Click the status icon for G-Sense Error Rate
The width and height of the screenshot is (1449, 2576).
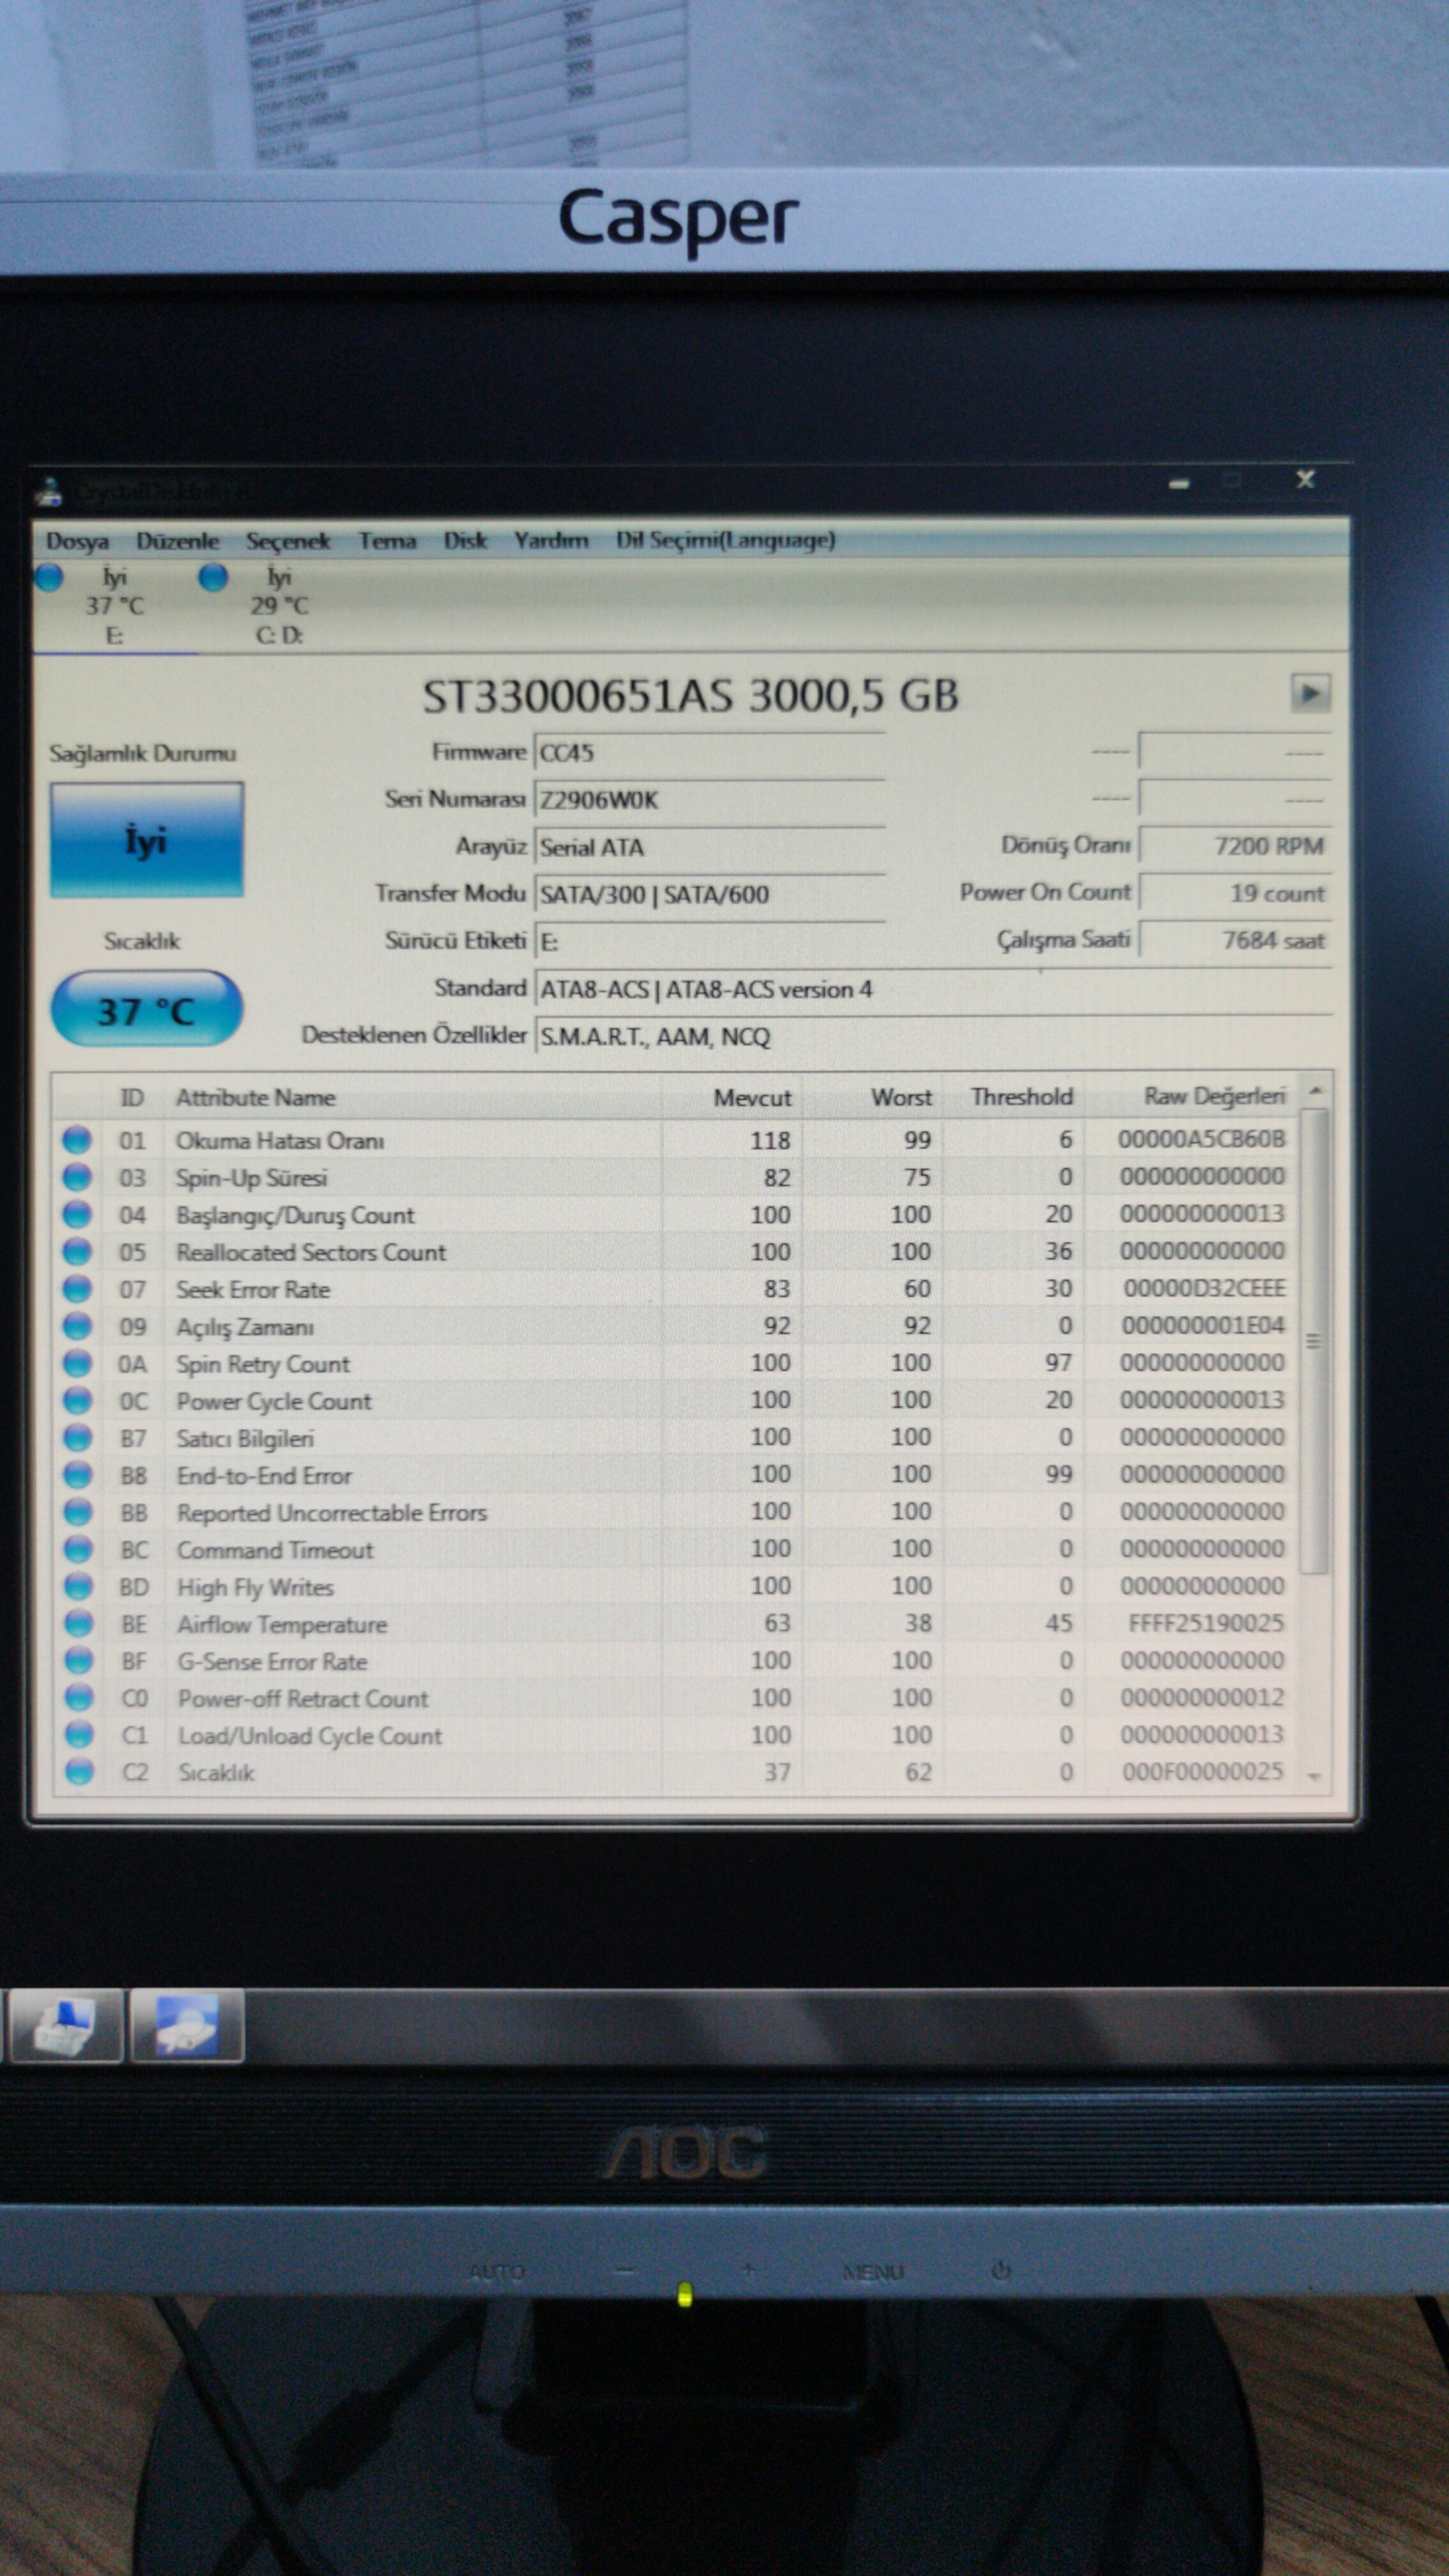79,1661
